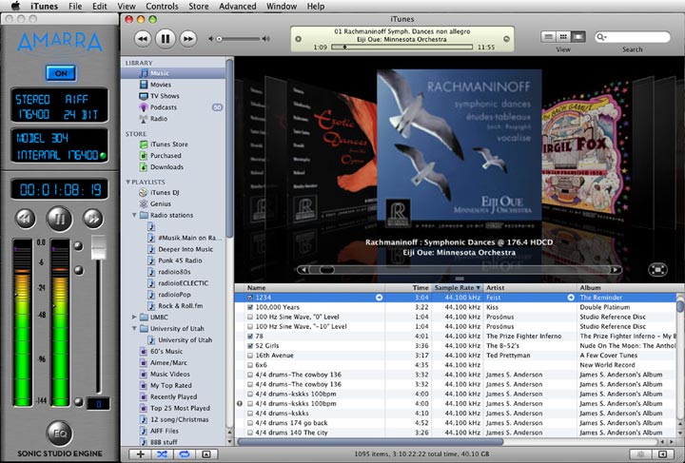Viewport: 685px width, 463px height.
Task: Collapse the Radio stations folder
Action: click(x=134, y=215)
